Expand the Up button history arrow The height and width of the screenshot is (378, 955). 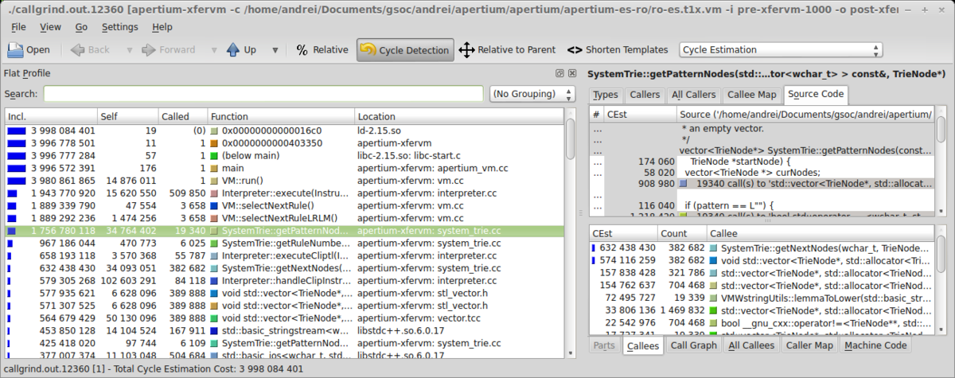[275, 50]
